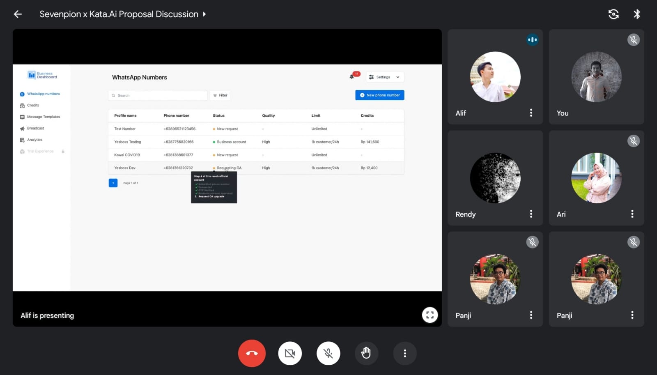Open three-dot menu on Panji tile below Ari
The width and height of the screenshot is (657, 375).
(632, 315)
